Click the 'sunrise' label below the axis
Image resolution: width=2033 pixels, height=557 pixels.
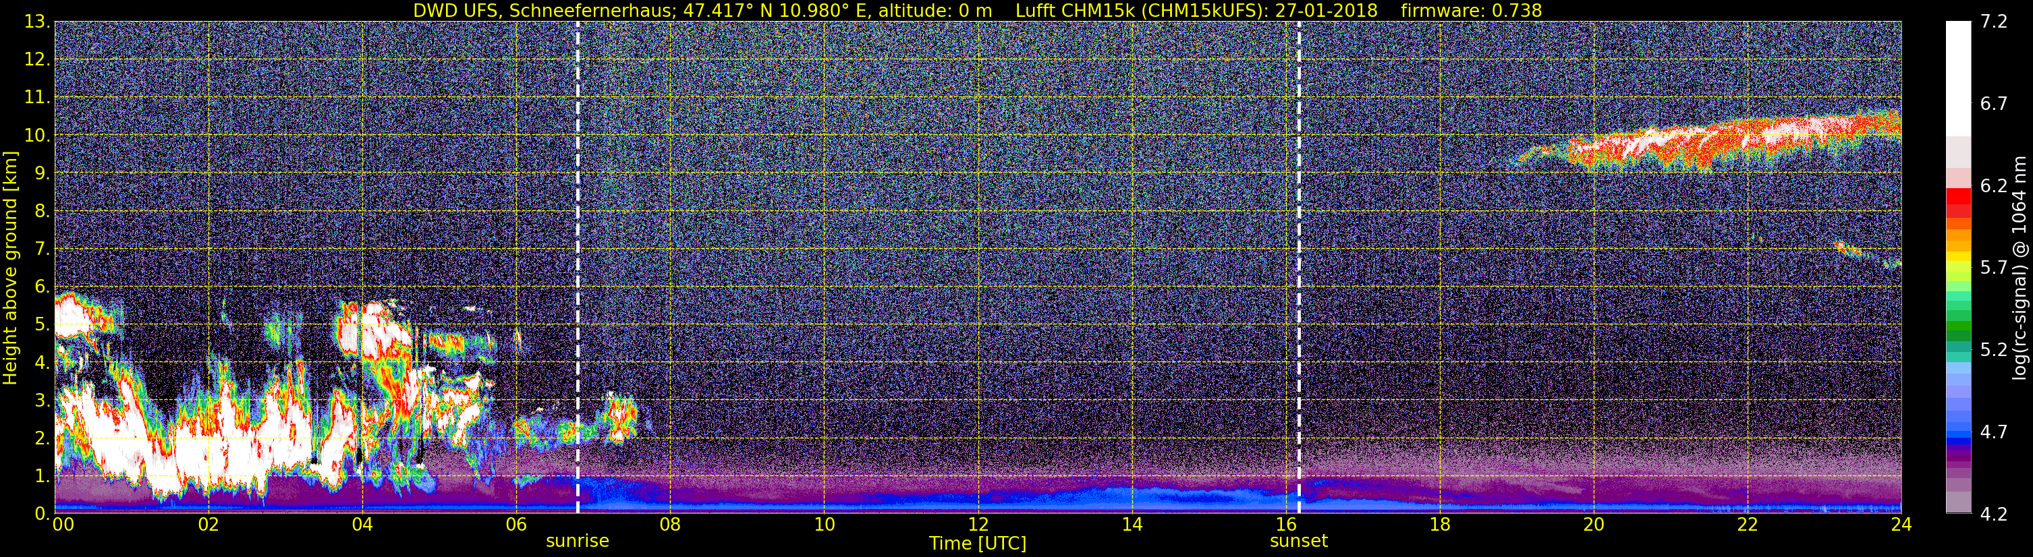[x=578, y=541]
